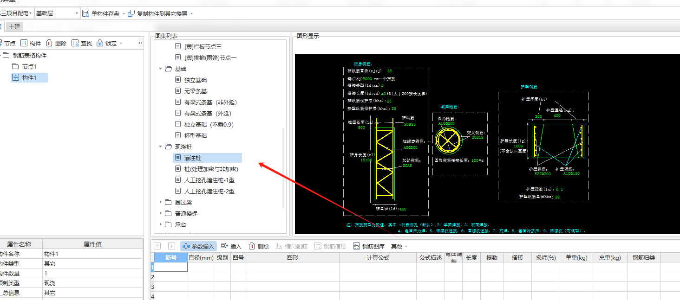The height and width of the screenshot is (300, 680).
Task: Click the first empty 筋号 cell in row 1
Action: (x=171, y=267)
